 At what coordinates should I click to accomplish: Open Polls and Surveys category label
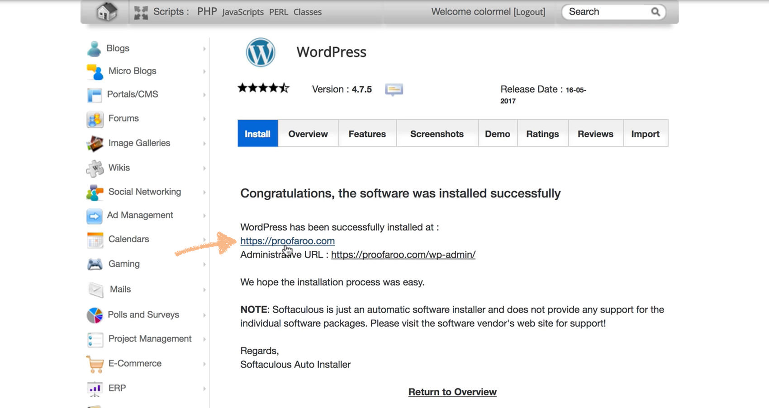(x=143, y=314)
